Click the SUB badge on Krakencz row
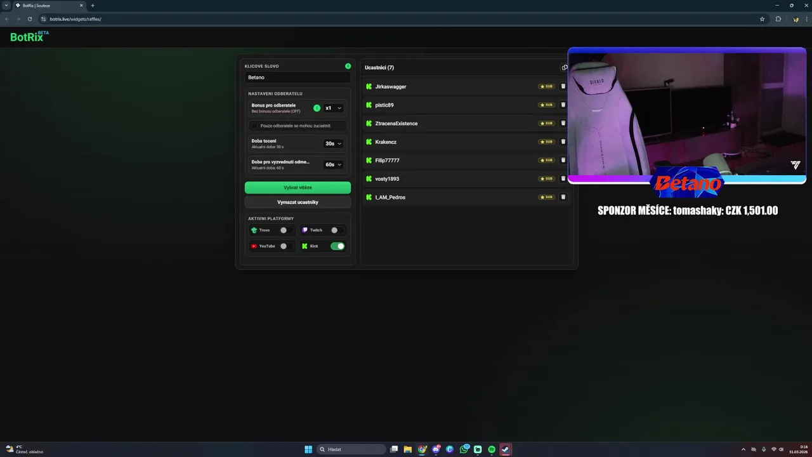 point(546,142)
